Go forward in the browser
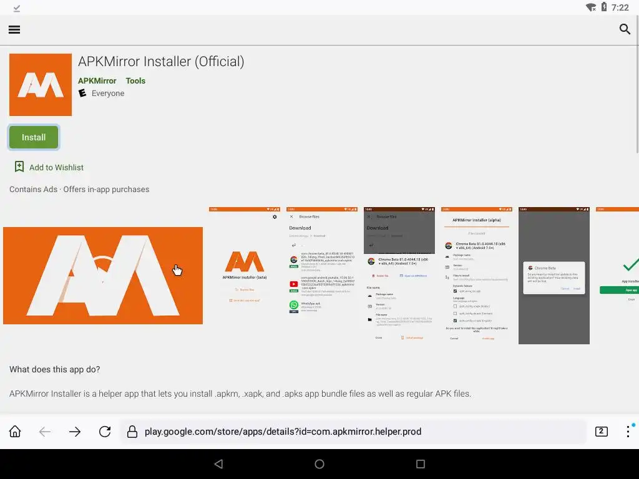 75,432
